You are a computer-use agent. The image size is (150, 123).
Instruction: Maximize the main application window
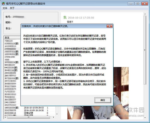click(x=138, y=4)
